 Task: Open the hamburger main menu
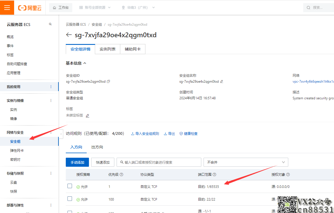(7, 8)
